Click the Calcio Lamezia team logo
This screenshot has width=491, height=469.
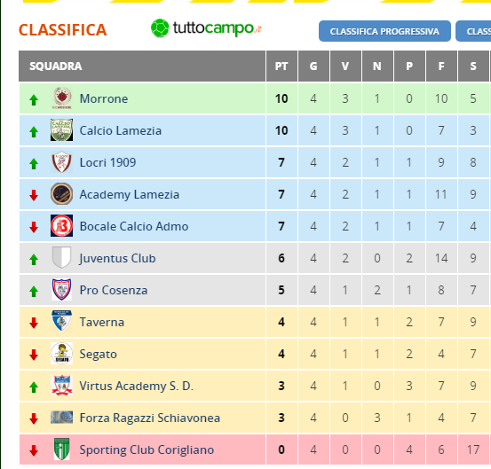(61, 130)
